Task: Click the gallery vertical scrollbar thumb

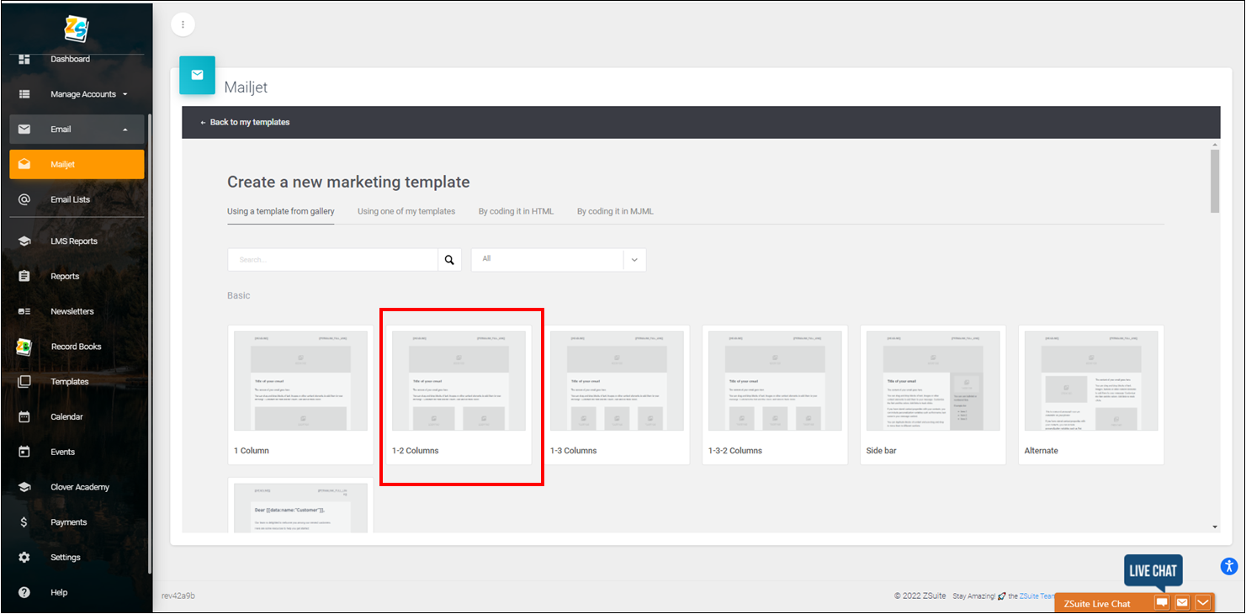Action: pos(1215,181)
